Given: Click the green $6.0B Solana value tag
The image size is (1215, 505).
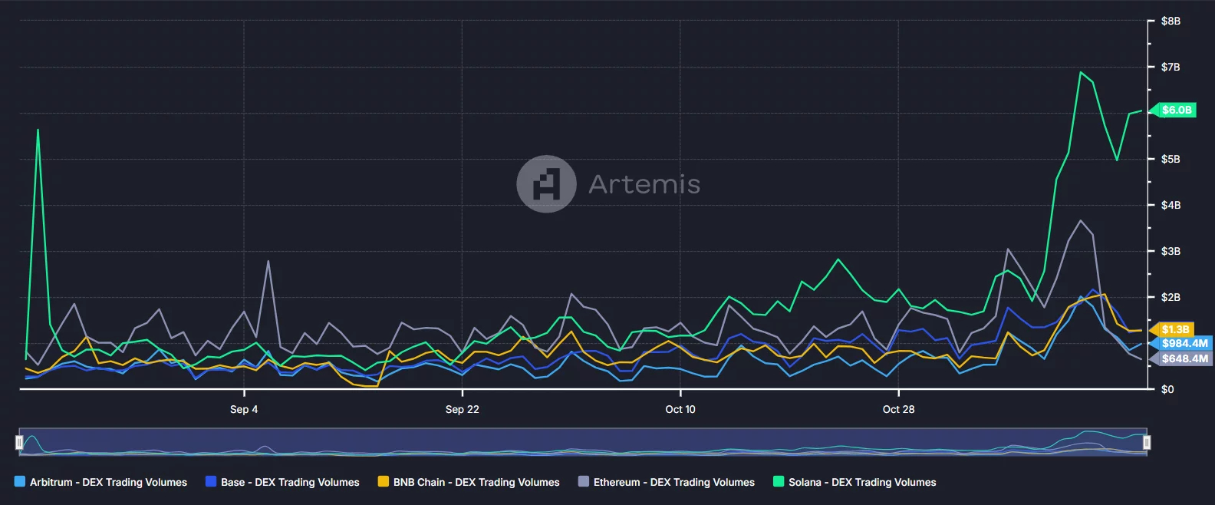Looking at the screenshot, I should [1176, 111].
